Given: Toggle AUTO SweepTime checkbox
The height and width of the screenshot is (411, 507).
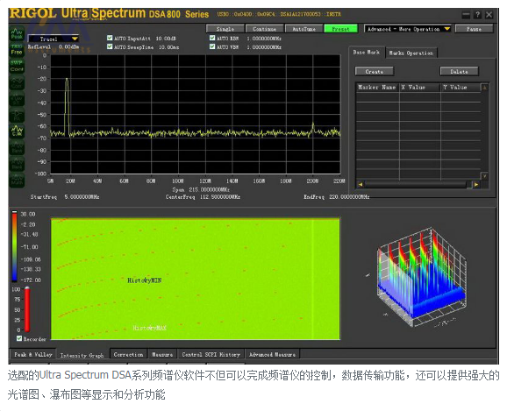Looking at the screenshot, I should click(110, 46).
